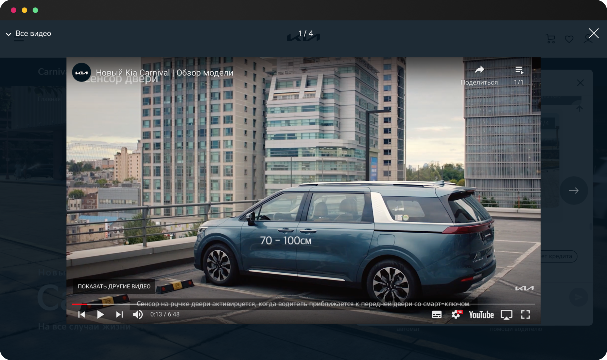This screenshot has height=360, width=607.
Task: Enter fullscreen mode
Action: pos(525,315)
